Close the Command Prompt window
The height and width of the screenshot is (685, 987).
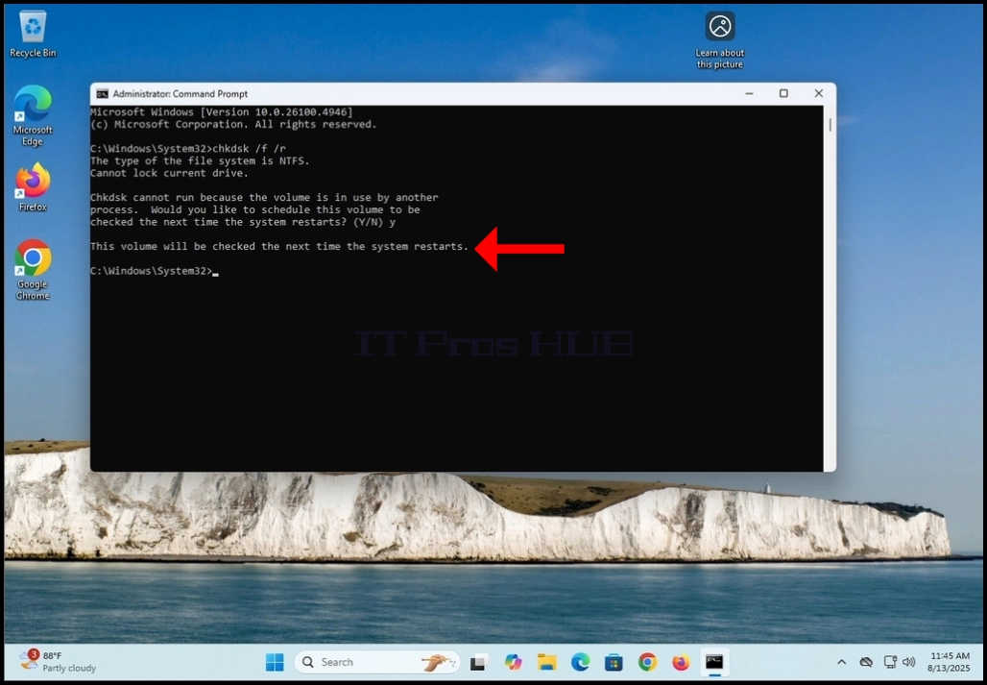pos(818,94)
